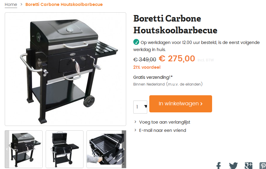
Task: Open the quantity dropdown showing 1
Action: click(140, 107)
